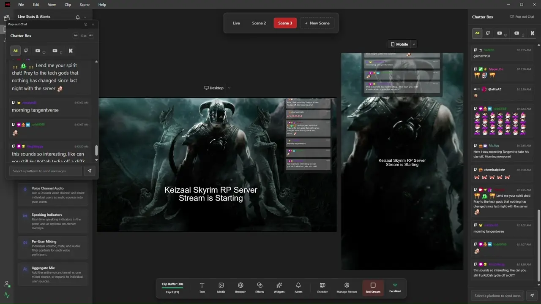The width and height of the screenshot is (541, 304).
Task: Click the Pop-out Chat link
Action: pyautogui.click(x=522, y=17)
